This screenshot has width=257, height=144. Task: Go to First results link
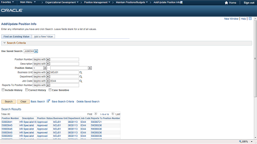click(90, 114)
